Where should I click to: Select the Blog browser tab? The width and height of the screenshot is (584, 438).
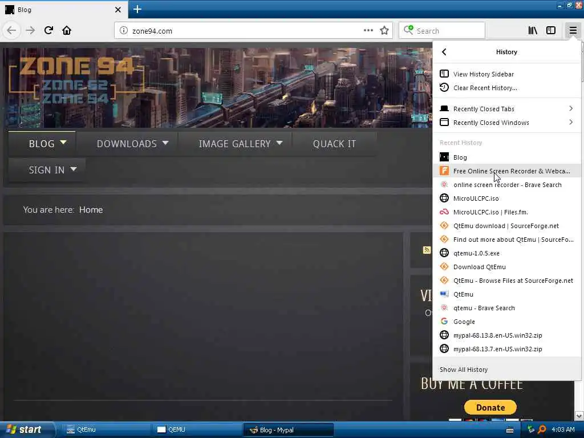coord(63,10)
